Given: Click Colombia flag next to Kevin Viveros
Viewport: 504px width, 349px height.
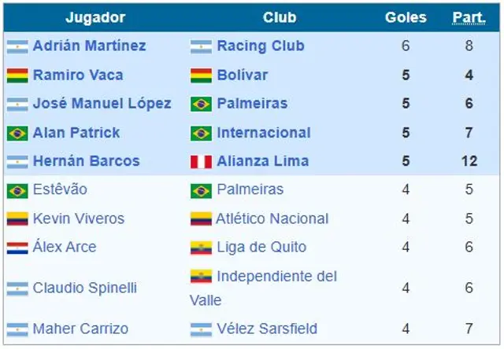Looking at the screenshot, I should pyautogui.click(x=17, y=219).
